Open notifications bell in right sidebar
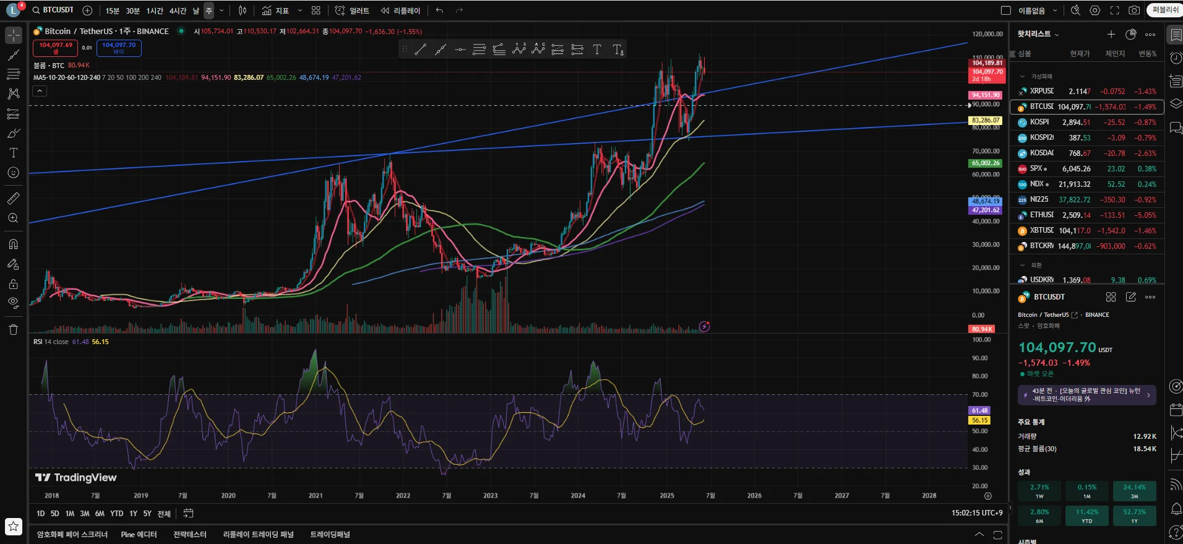The image size is (1183, 544). point(1176,509)
